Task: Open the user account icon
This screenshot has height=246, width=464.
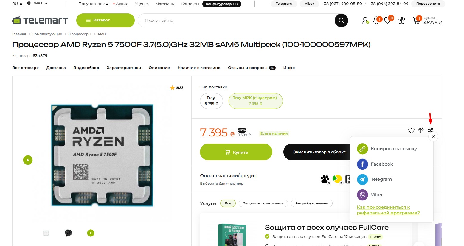Action: (x=365, y=20)
